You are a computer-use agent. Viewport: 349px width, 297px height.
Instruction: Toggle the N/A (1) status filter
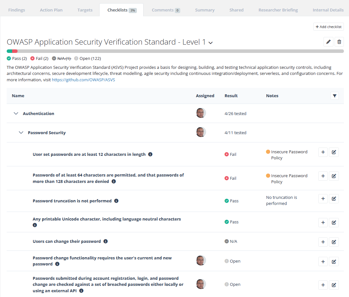62,58
